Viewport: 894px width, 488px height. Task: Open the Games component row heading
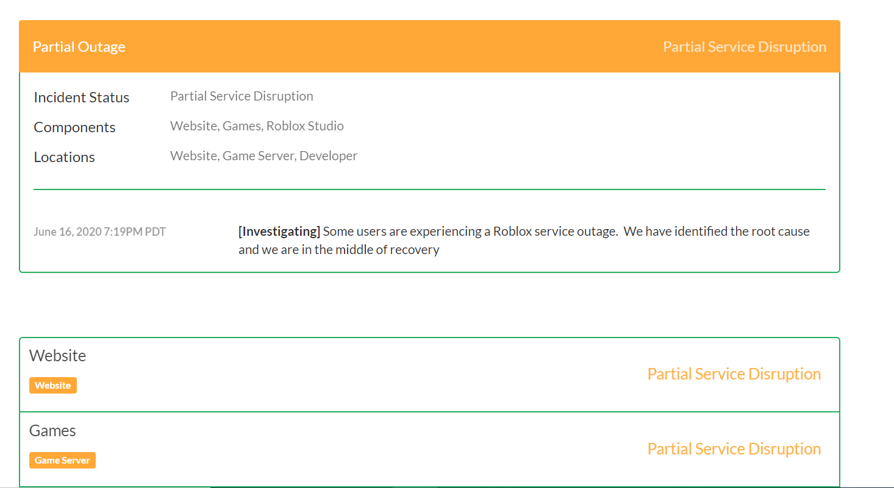[52, 431]
